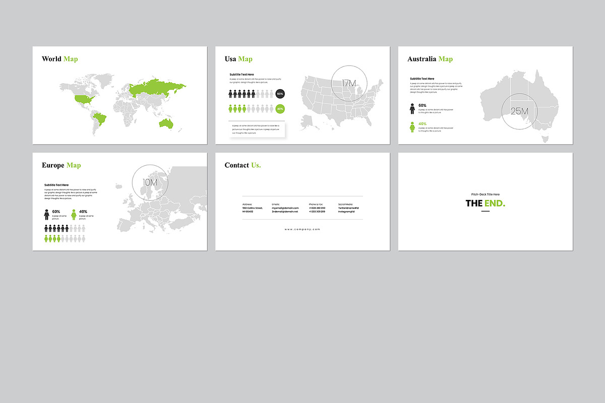Click the Twitter username under Social Media

tap(348, 208)
